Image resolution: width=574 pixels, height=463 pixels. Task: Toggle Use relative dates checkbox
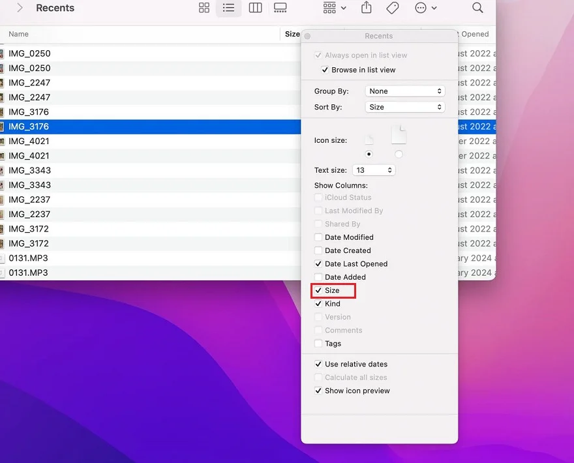pos(318,364)
